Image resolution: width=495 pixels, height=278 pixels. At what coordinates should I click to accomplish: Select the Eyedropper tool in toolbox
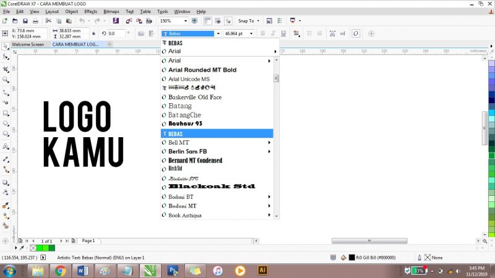pos(6,206)
